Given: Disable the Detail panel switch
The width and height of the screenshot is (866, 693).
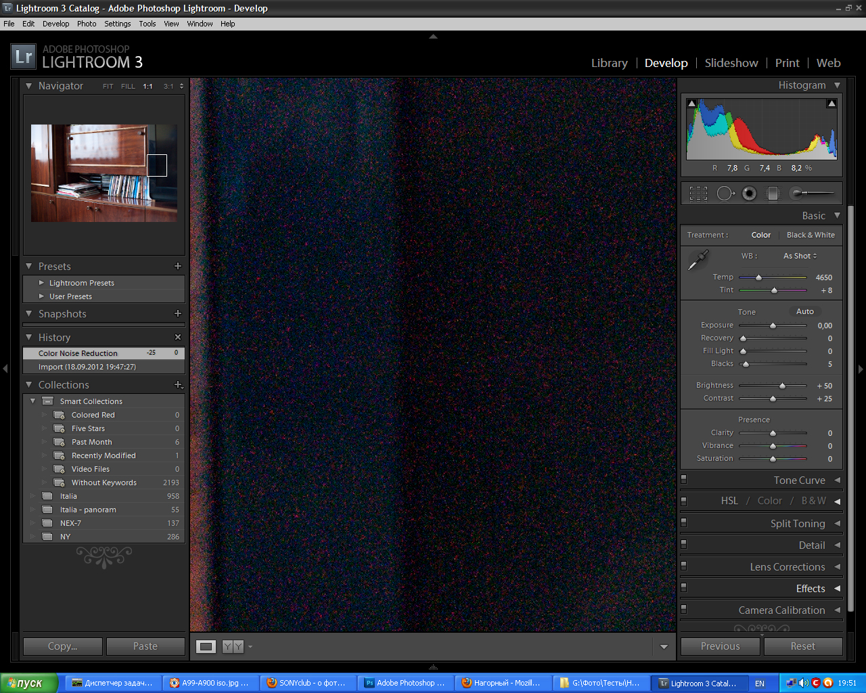Looking at the screenshot, I should click(684, 544).
